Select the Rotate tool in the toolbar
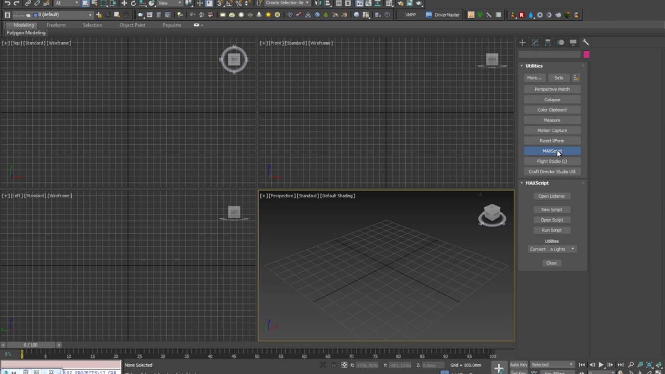Image resolution: width=665 pixels, height=374 pixels. [133, 3]
